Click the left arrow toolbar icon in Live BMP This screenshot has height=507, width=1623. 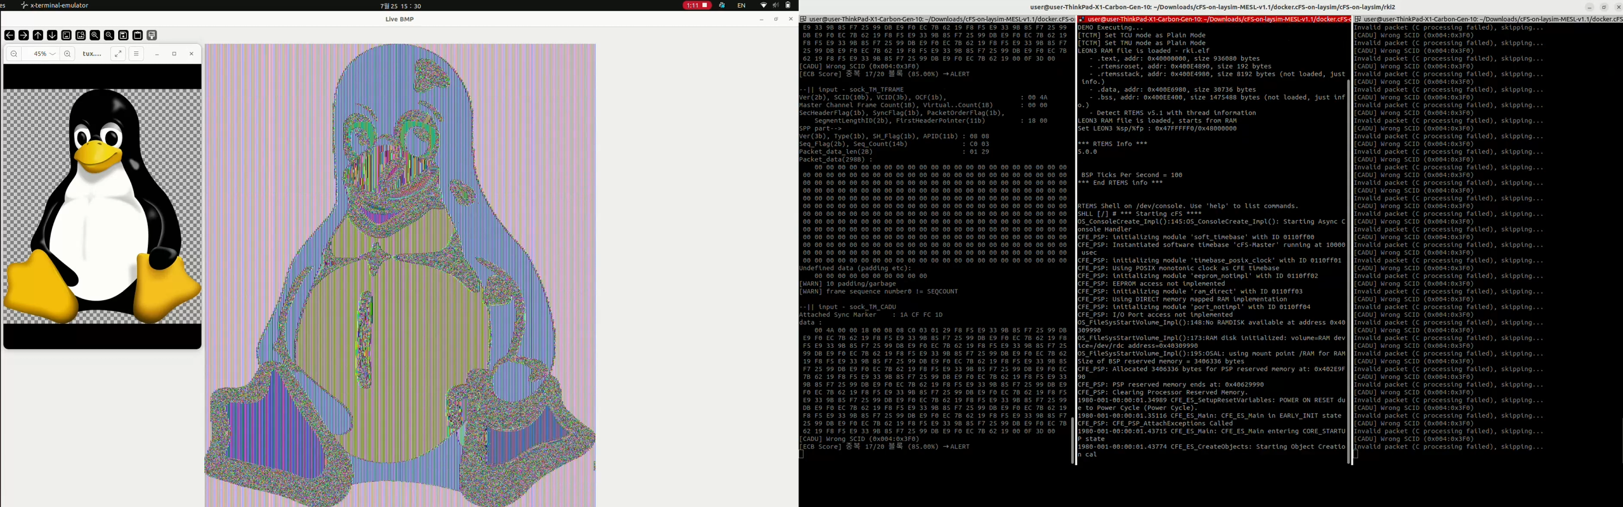(x=10, y=35)
